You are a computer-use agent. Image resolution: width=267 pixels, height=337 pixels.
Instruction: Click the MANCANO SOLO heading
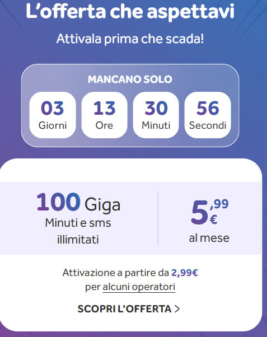click(x=130, y=79)
